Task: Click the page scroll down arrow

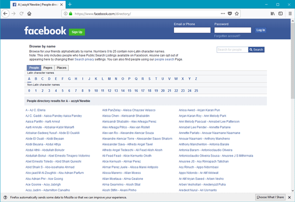Action: click(293, 191)
